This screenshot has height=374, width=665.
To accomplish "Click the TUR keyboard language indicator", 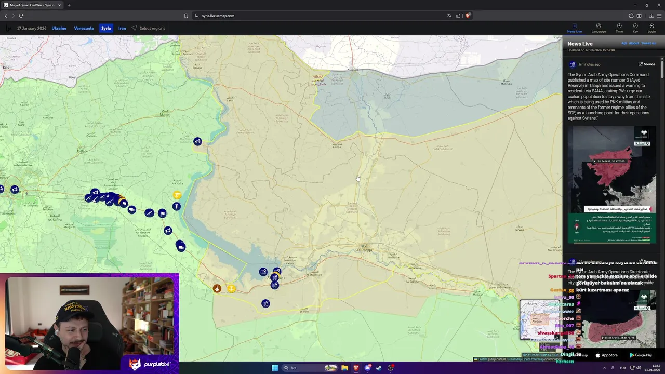I will tap(622, 368).
